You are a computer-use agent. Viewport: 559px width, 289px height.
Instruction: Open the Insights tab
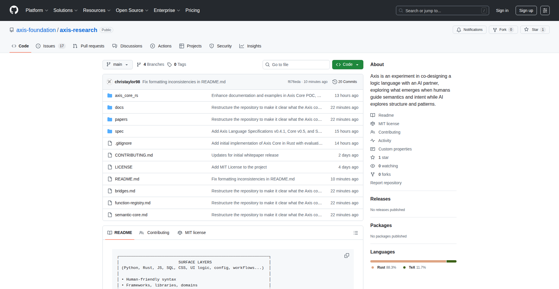point(250,46)
